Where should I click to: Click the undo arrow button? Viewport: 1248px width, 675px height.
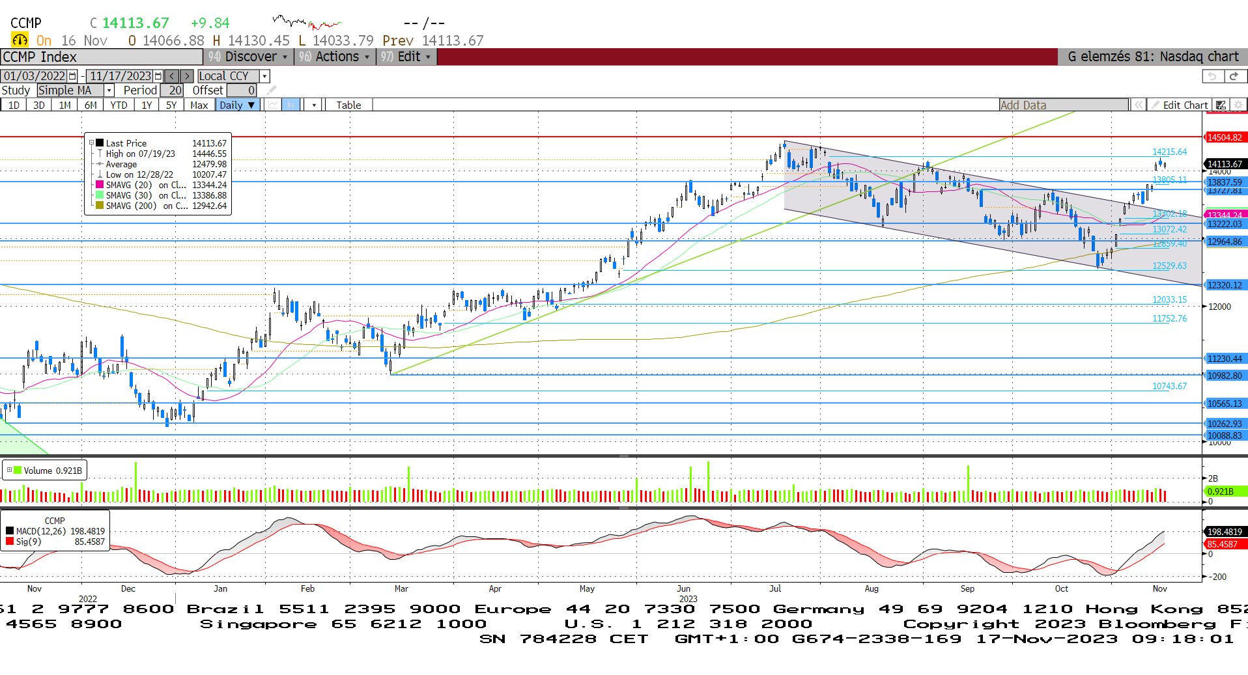pyautogui.click(x=1212, y=76)
